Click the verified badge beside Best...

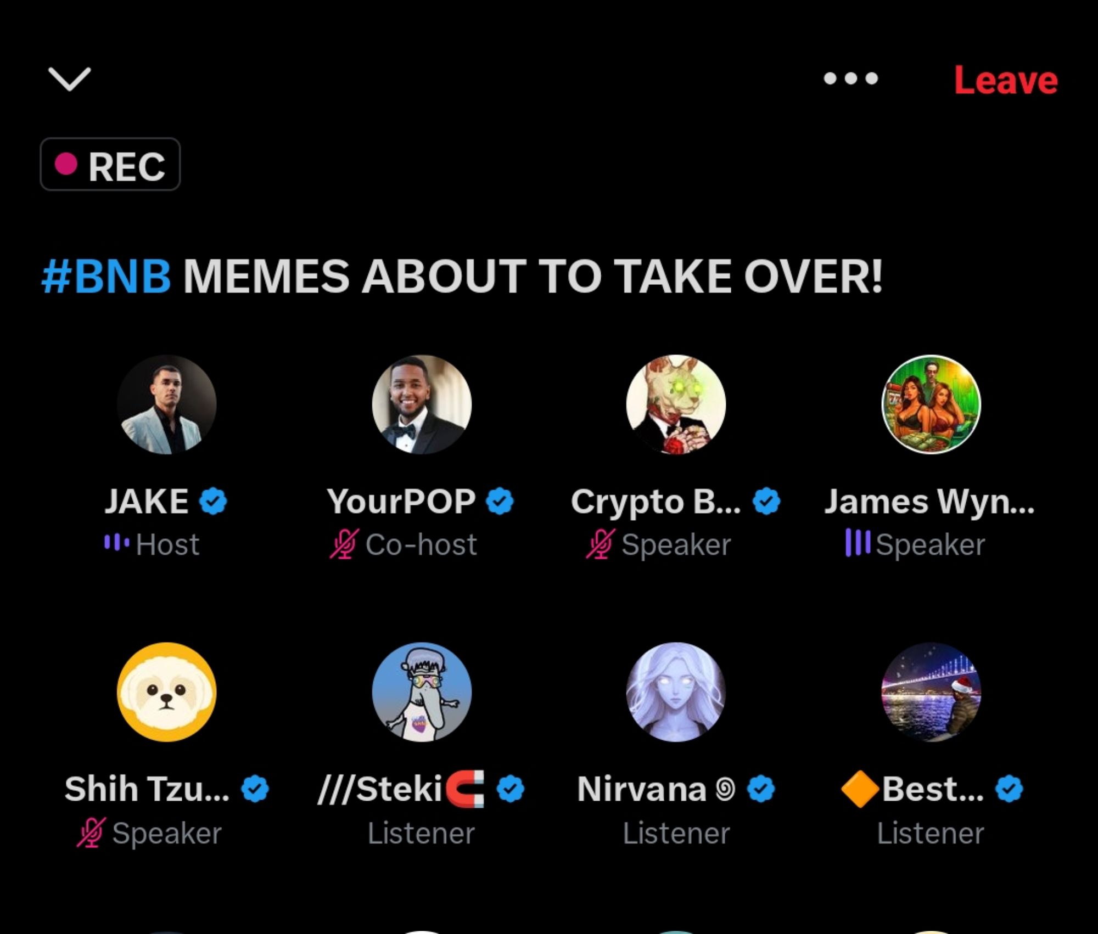point(1010,789)
